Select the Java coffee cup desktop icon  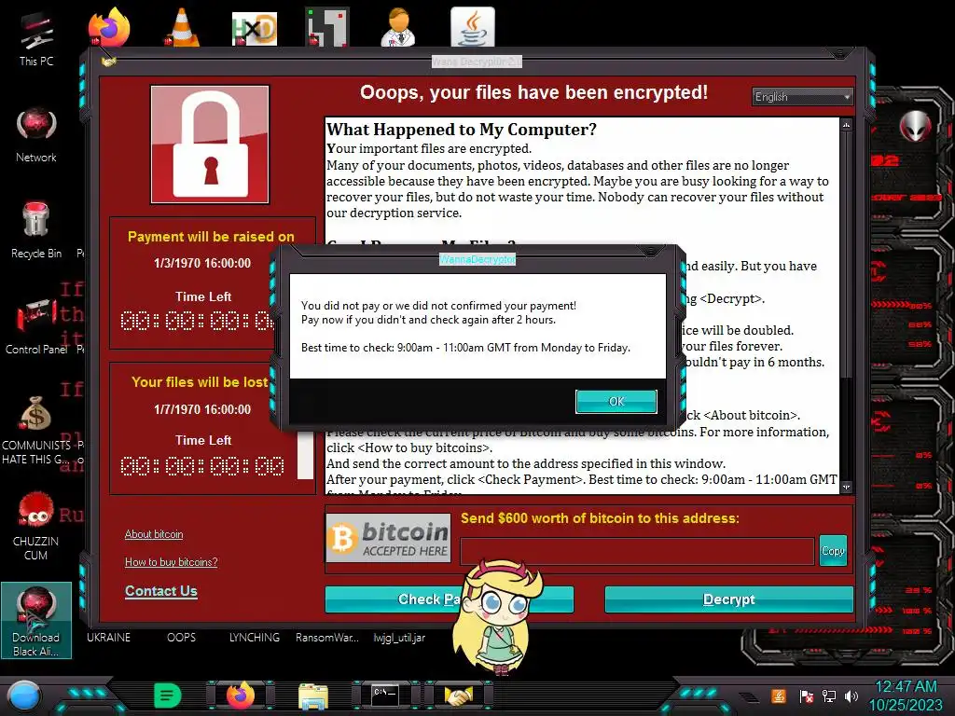[473, 27]
